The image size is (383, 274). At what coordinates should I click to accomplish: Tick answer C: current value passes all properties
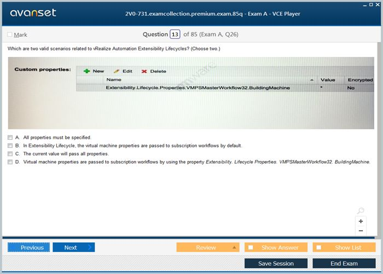click(x=10, y=153)
